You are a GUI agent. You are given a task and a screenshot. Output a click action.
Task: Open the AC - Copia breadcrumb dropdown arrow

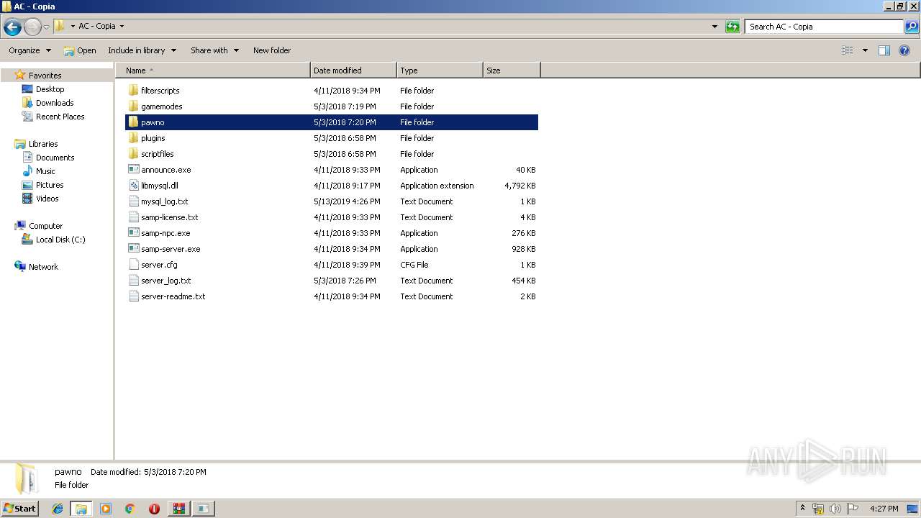point(122,27)
